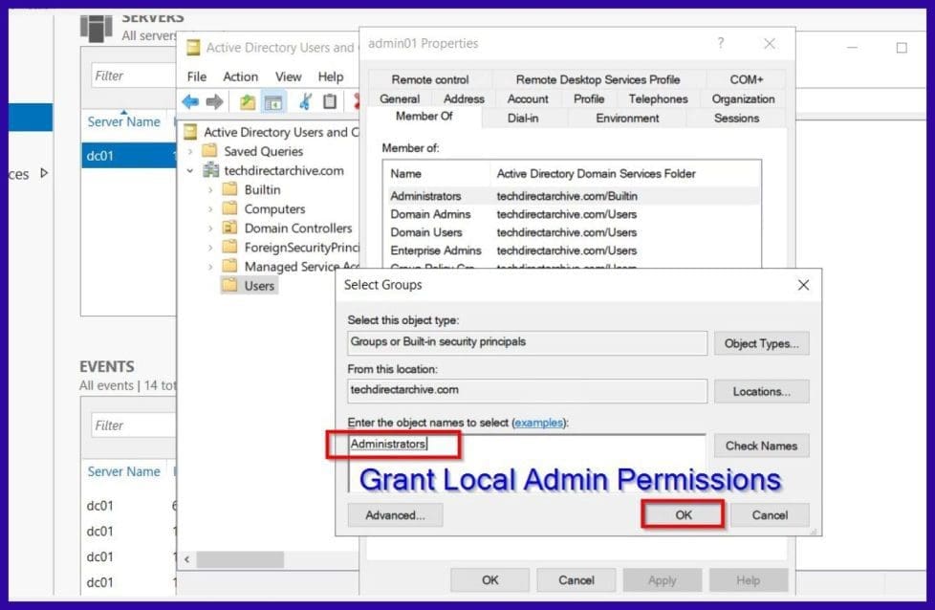The height and width of the screenshot is (610, 935).
Task: Click the Copy clipboard toolbar icon
Action: [330, 101]
